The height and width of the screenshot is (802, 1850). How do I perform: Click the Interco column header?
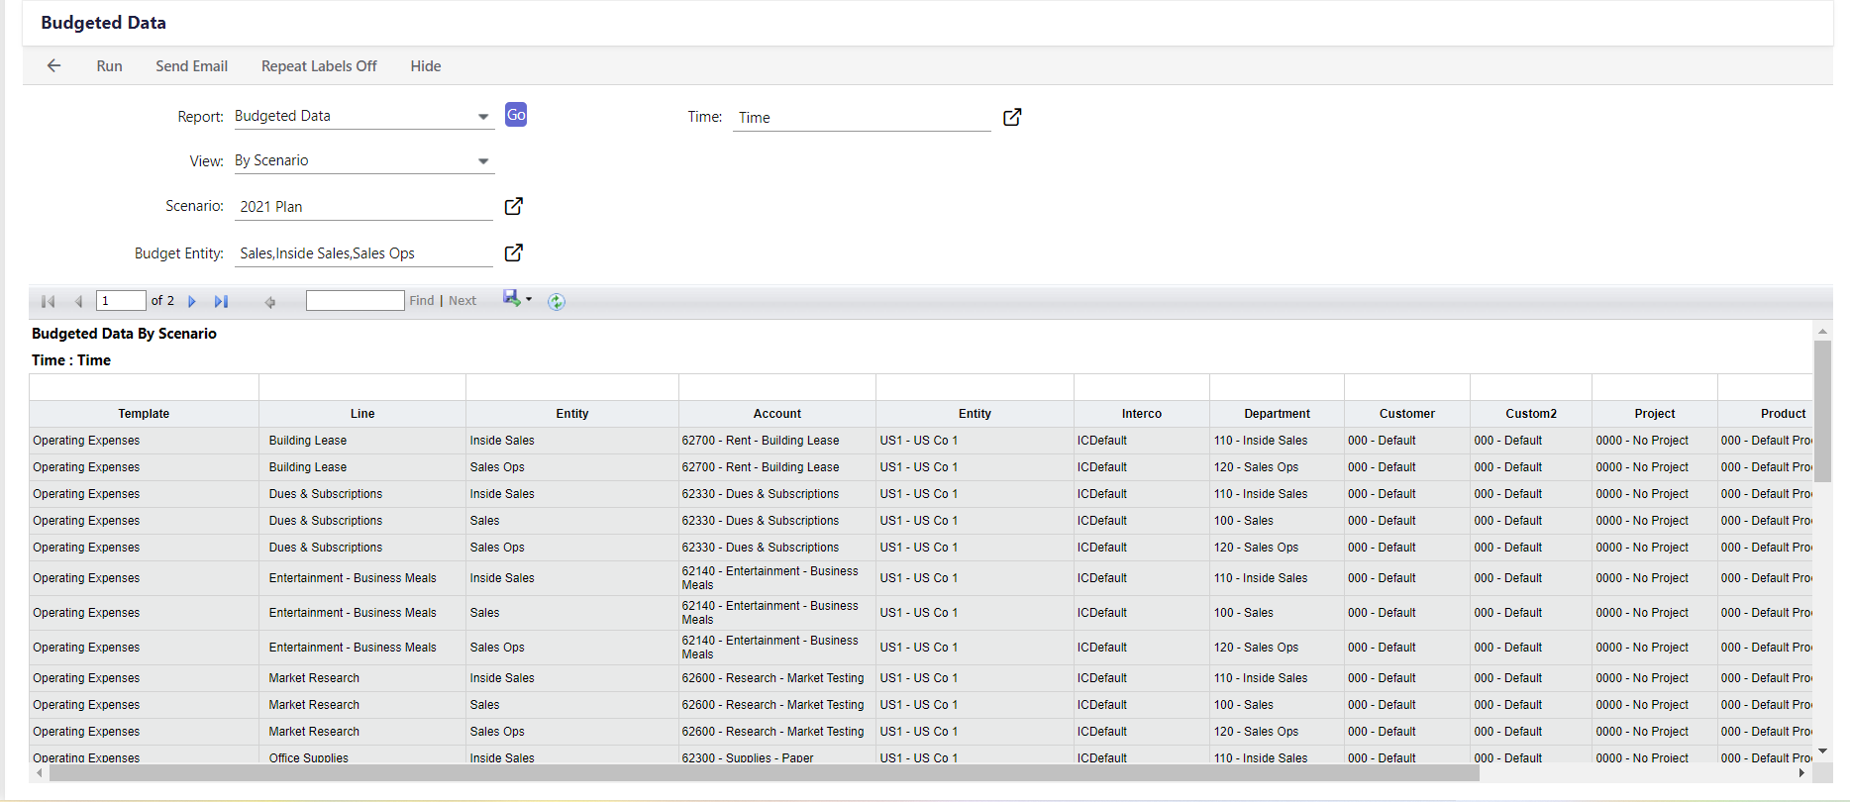1142,414
